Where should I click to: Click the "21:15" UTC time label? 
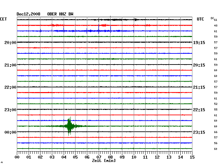tap(199, 87)
